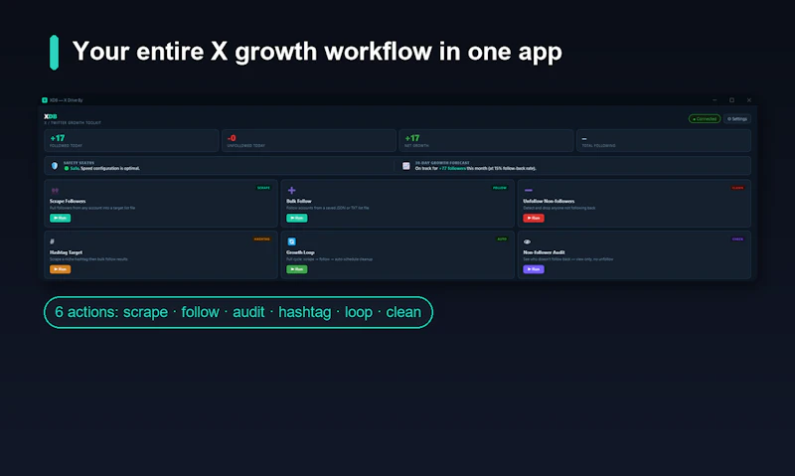Click the CHECK tag on Non-follower Audit card
795x476 pixels.
[x=737, y=239]
